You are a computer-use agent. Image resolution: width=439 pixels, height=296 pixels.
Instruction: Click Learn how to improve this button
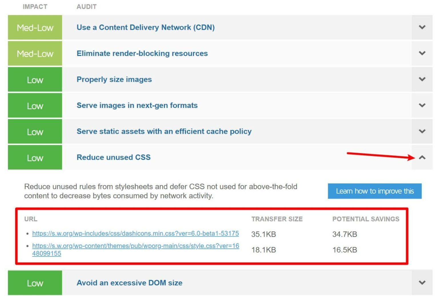tap(374, 191)
